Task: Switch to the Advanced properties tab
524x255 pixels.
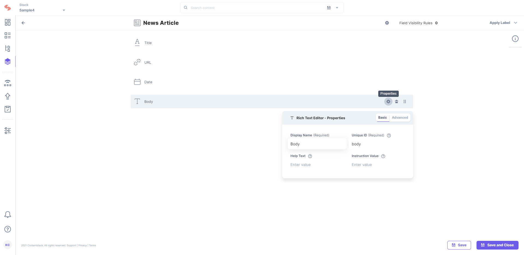Action: [400, 118]
